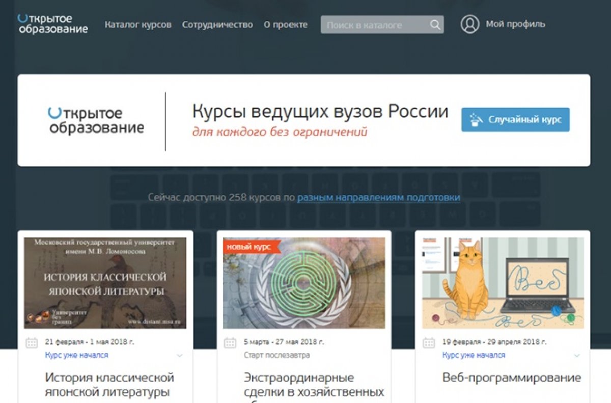611x403 pixels.
Task: Click the Открытое образование banner logo
Action: point(96,120)
